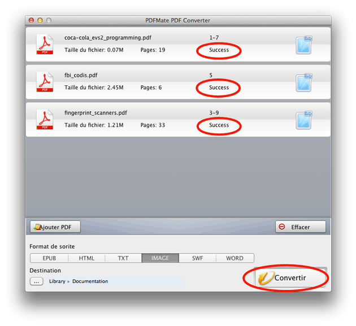The width and height of the screenshot is (356, 326).
Task: Edit the page range 3-9 field
Action: click(214, 113)
